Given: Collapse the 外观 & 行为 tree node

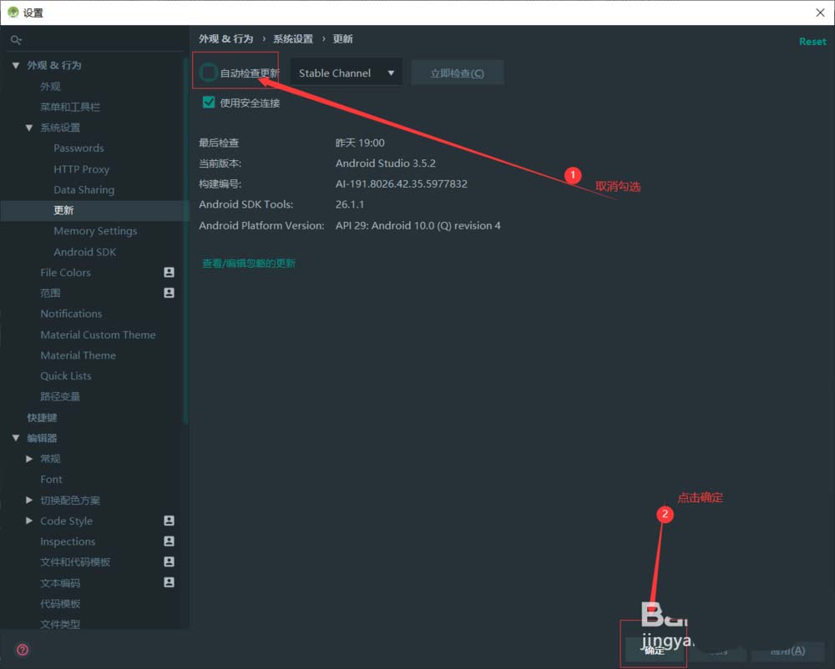Looking at the screenshot, I should 16,65.
